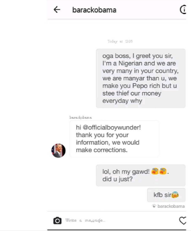Click the 'Today at' timestamp

pos(120,41)
